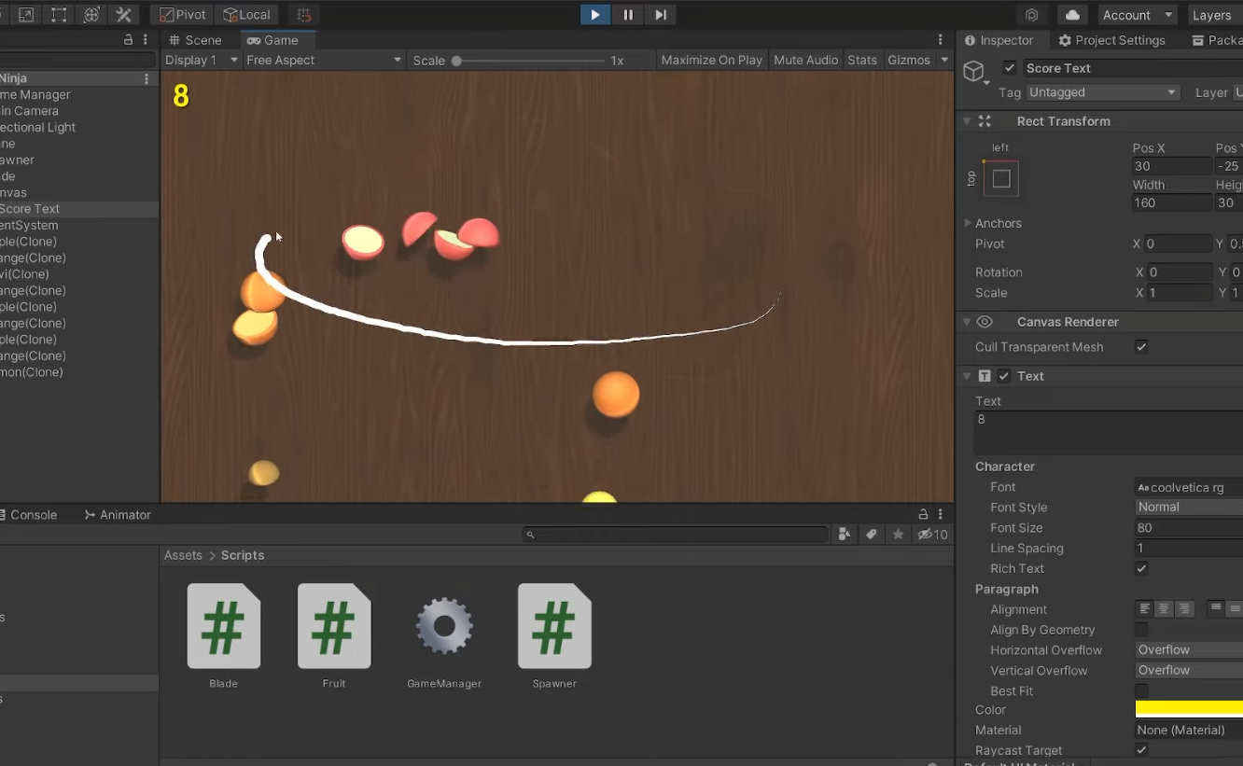Open the Game view panel options menu
Image resolution: width=1243 pixels, height=766 pixels.
pos(941,40)
